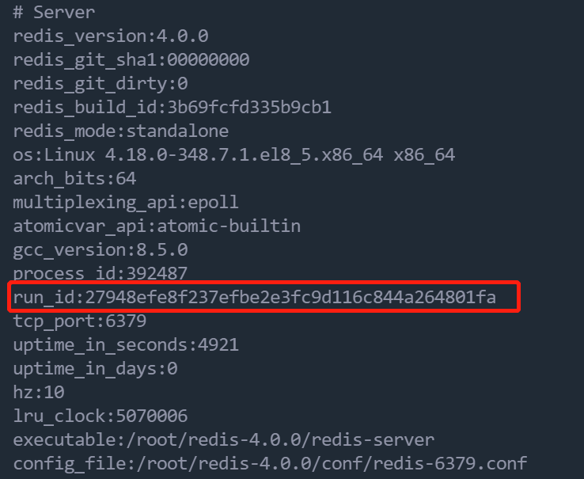584x479 pixels.
Task: Click the gcc_version:8.5.0 line
Action: point(100,250)
